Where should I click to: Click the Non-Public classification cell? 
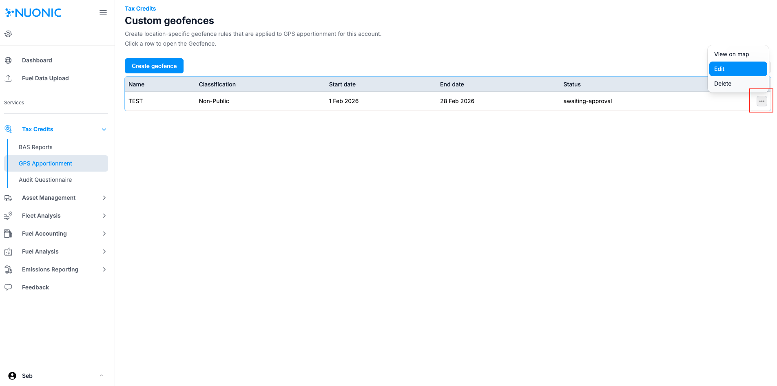[214, 101]
